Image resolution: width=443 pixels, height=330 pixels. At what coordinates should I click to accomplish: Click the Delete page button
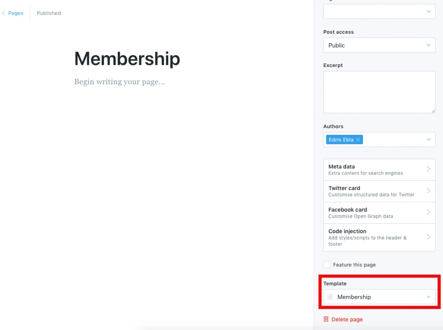347,319
